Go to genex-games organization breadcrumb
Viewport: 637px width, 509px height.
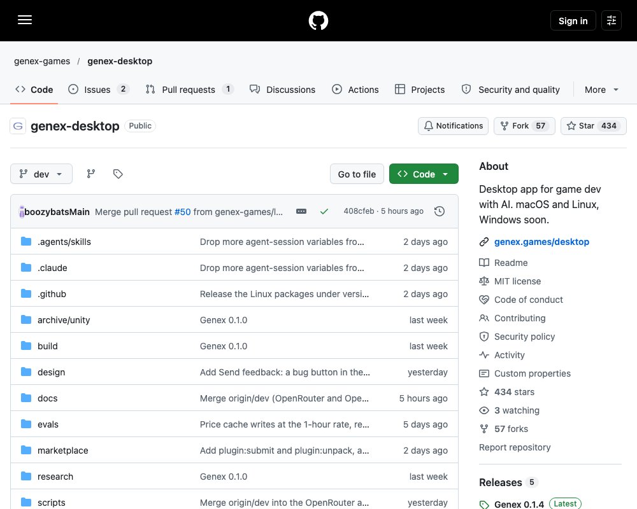[42, 61]
